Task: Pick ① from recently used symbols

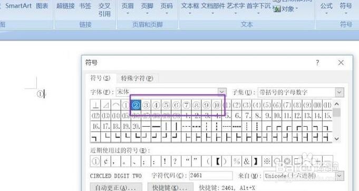Action: (95, 162)
